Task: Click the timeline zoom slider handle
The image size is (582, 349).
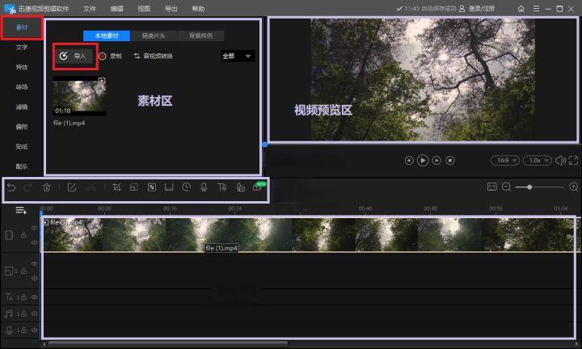Action: pyautogui.click(x=529, y=187)
